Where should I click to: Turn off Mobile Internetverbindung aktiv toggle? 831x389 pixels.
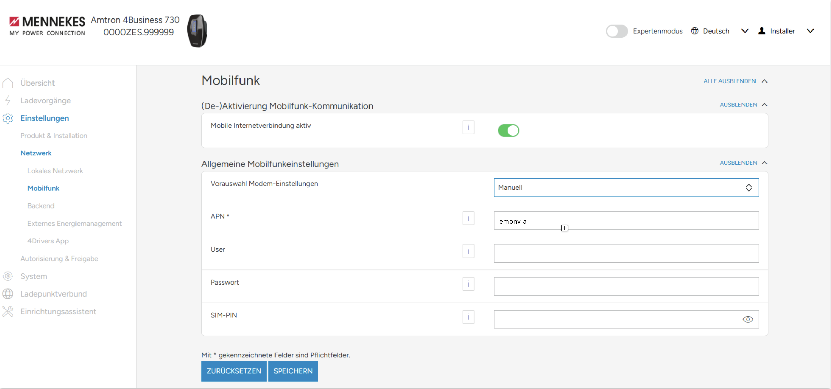tap(508, 130)
